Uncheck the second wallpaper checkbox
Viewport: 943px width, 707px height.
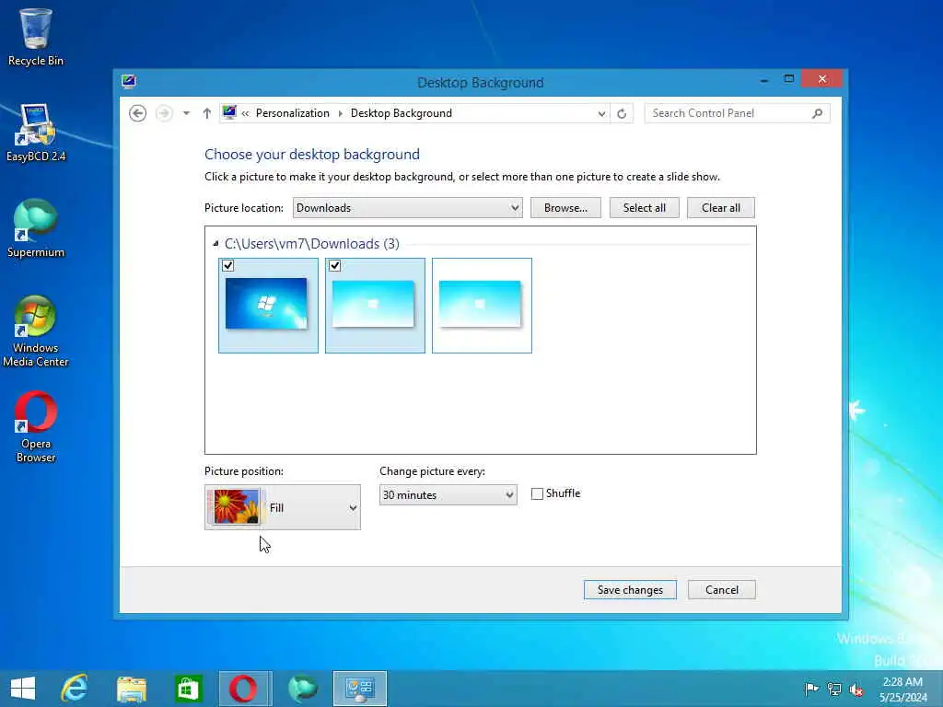click(335, 266)
